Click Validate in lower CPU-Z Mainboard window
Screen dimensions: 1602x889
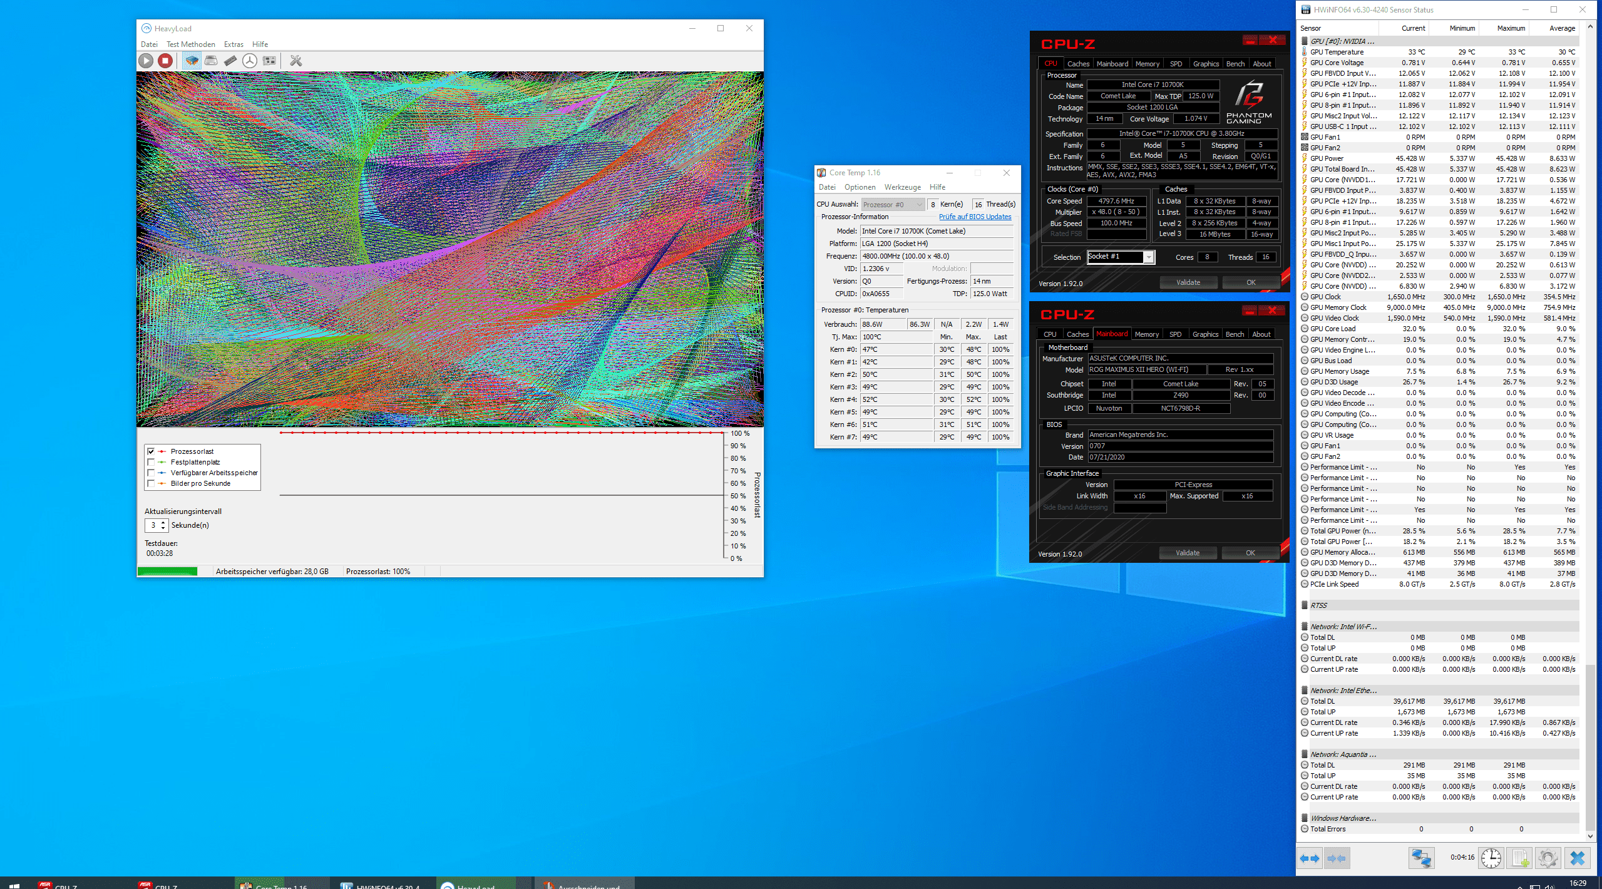pos(1188,553)
